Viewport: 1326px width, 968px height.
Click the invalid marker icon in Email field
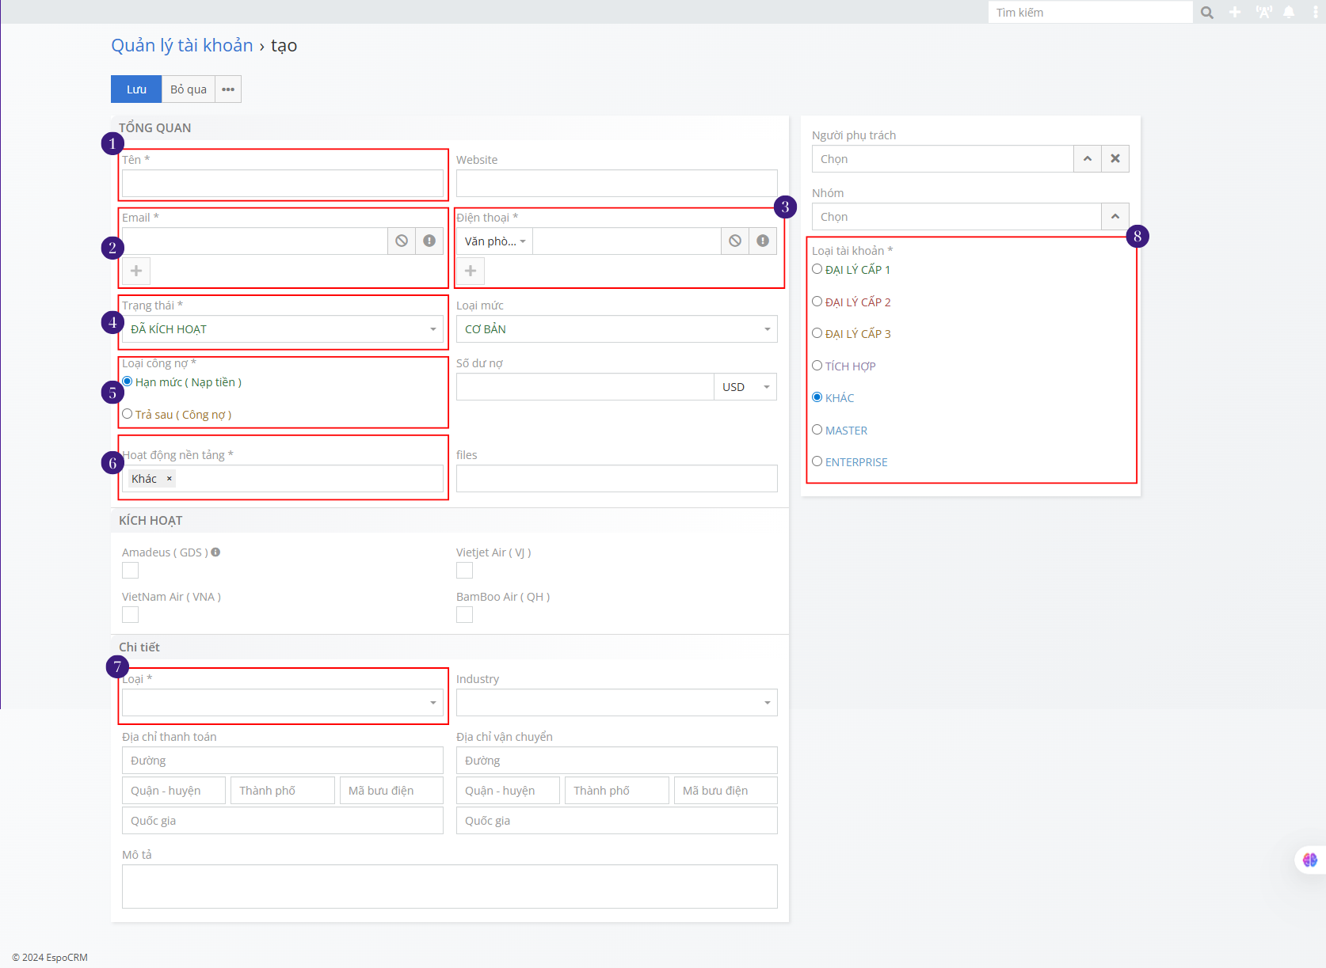429,241
